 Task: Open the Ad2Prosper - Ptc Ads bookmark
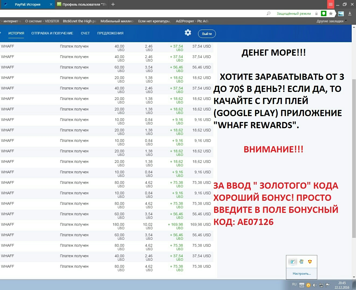(192, 21)
